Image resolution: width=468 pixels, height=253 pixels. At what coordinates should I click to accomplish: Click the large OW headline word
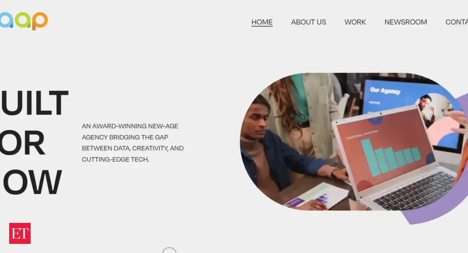point(31,182)
